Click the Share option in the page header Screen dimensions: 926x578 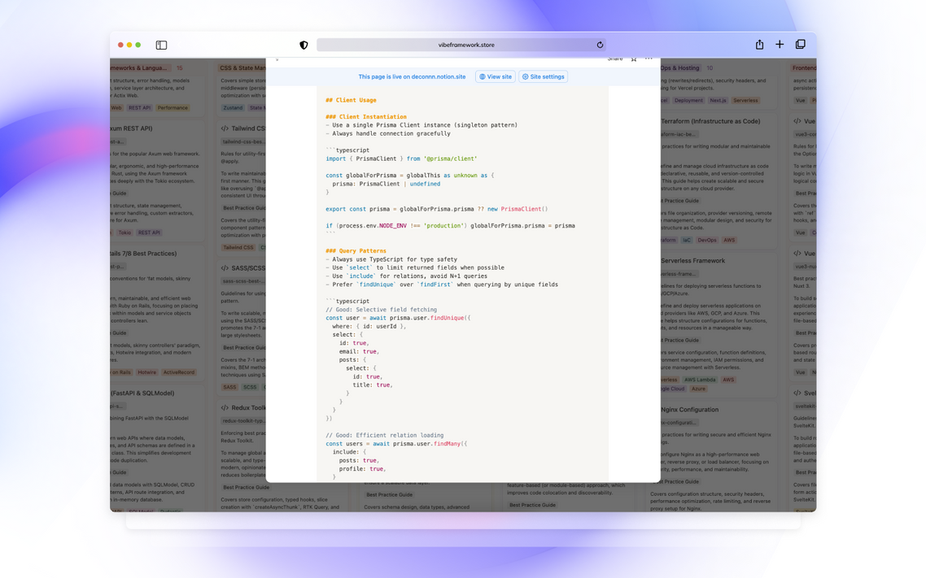pos(615,59)
